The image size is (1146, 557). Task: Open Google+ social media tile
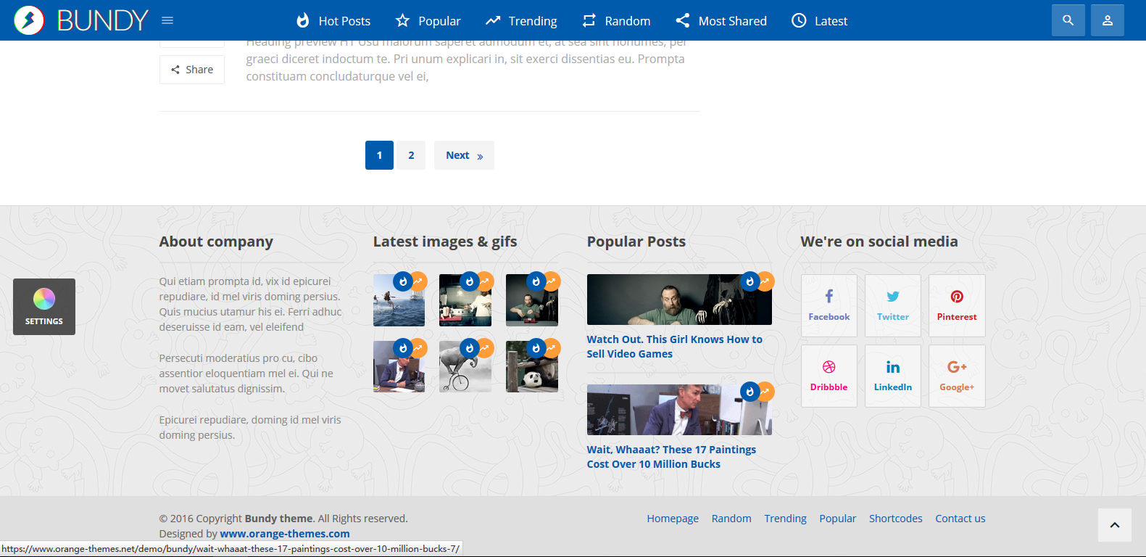pyautogui.click(x=956, y=376)
